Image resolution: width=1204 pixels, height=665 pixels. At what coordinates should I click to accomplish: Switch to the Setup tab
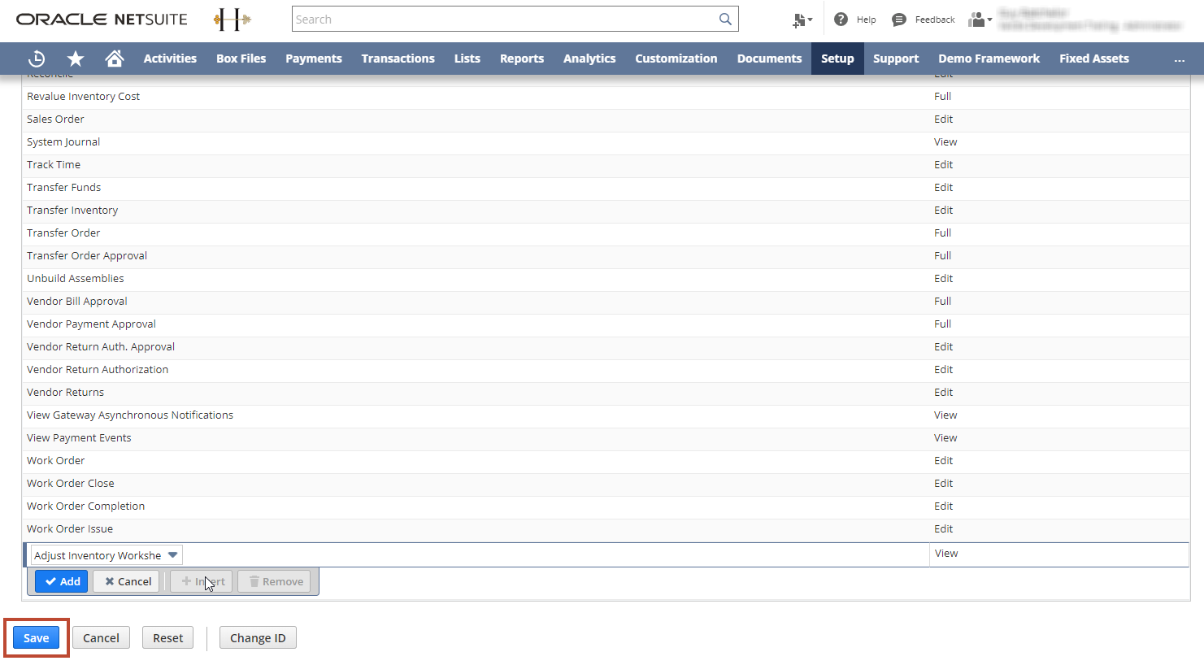(837, 58)
